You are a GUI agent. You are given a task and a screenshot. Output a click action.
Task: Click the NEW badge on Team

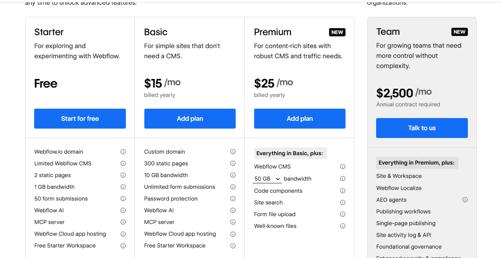[460, 32]
